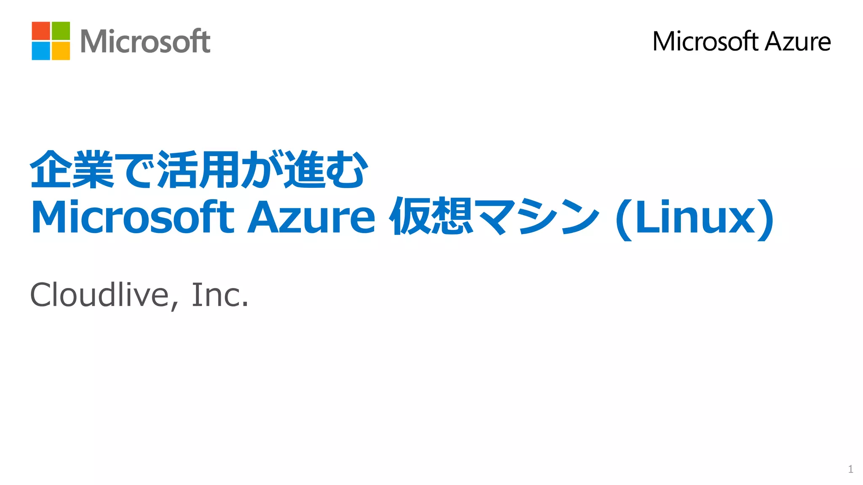Viewport: 863px width, 485px height.
Task: Click blue word Azure in the title
Action: 311,217
